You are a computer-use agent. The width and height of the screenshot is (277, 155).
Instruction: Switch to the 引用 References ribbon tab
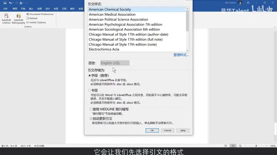[64, 9]
